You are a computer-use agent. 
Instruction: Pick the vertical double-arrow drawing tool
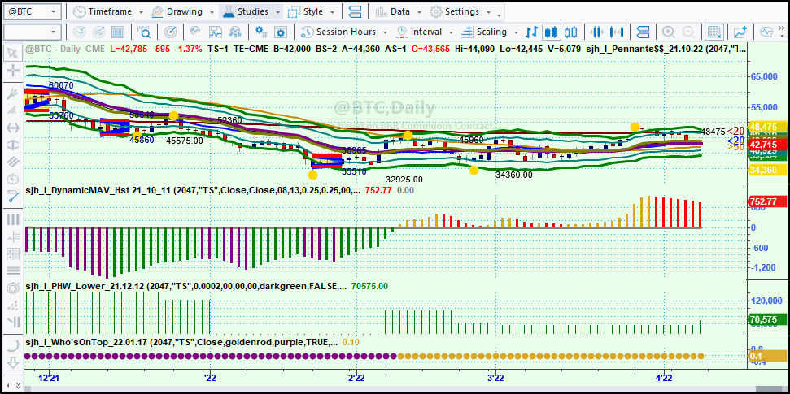[x=14, y=145]
